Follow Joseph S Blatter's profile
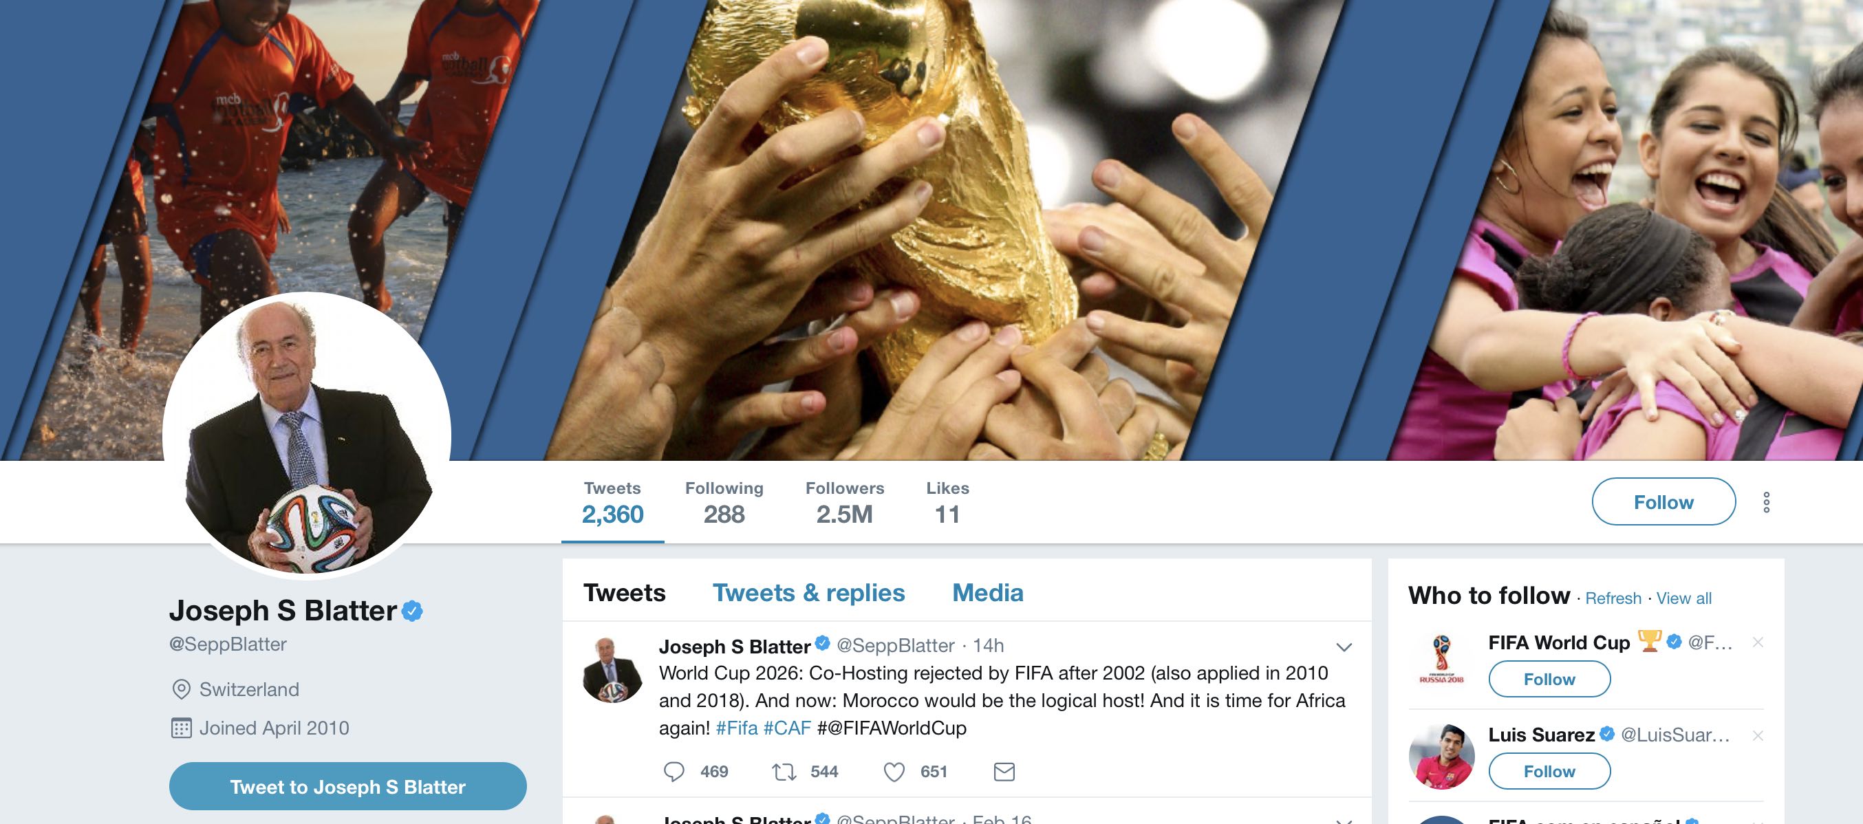This screenshot has width=1863, height=824. point(1663,501)
